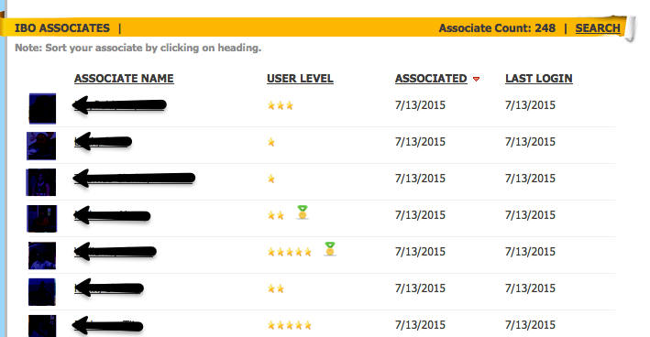Screen dimensions: 650x337
Task: Sort list by LAST LOGIN heading
Action: coord(539,78)
